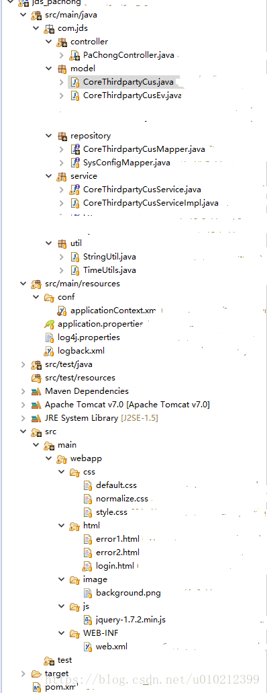Collapse the com.jds package node
Viewport: 267px width, 693px height.
pyautogui.click(x=36, y=29)
